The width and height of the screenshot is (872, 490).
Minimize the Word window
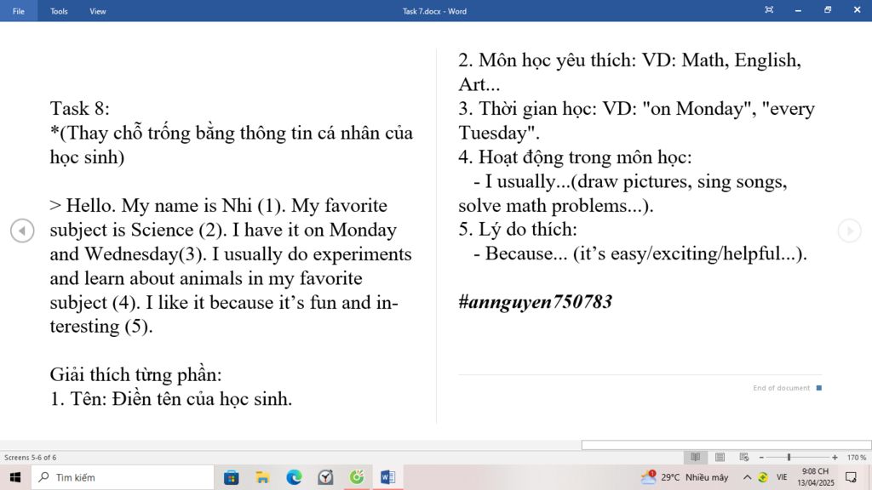[798, 10]
